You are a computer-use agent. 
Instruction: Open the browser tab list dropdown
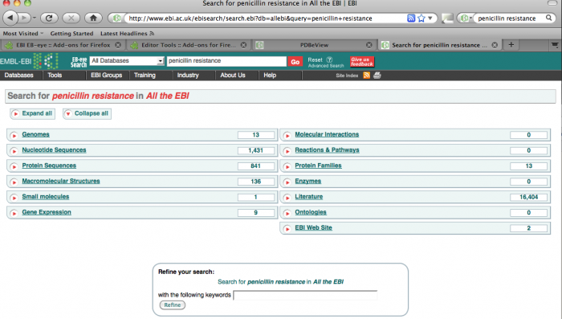[555, 45]
